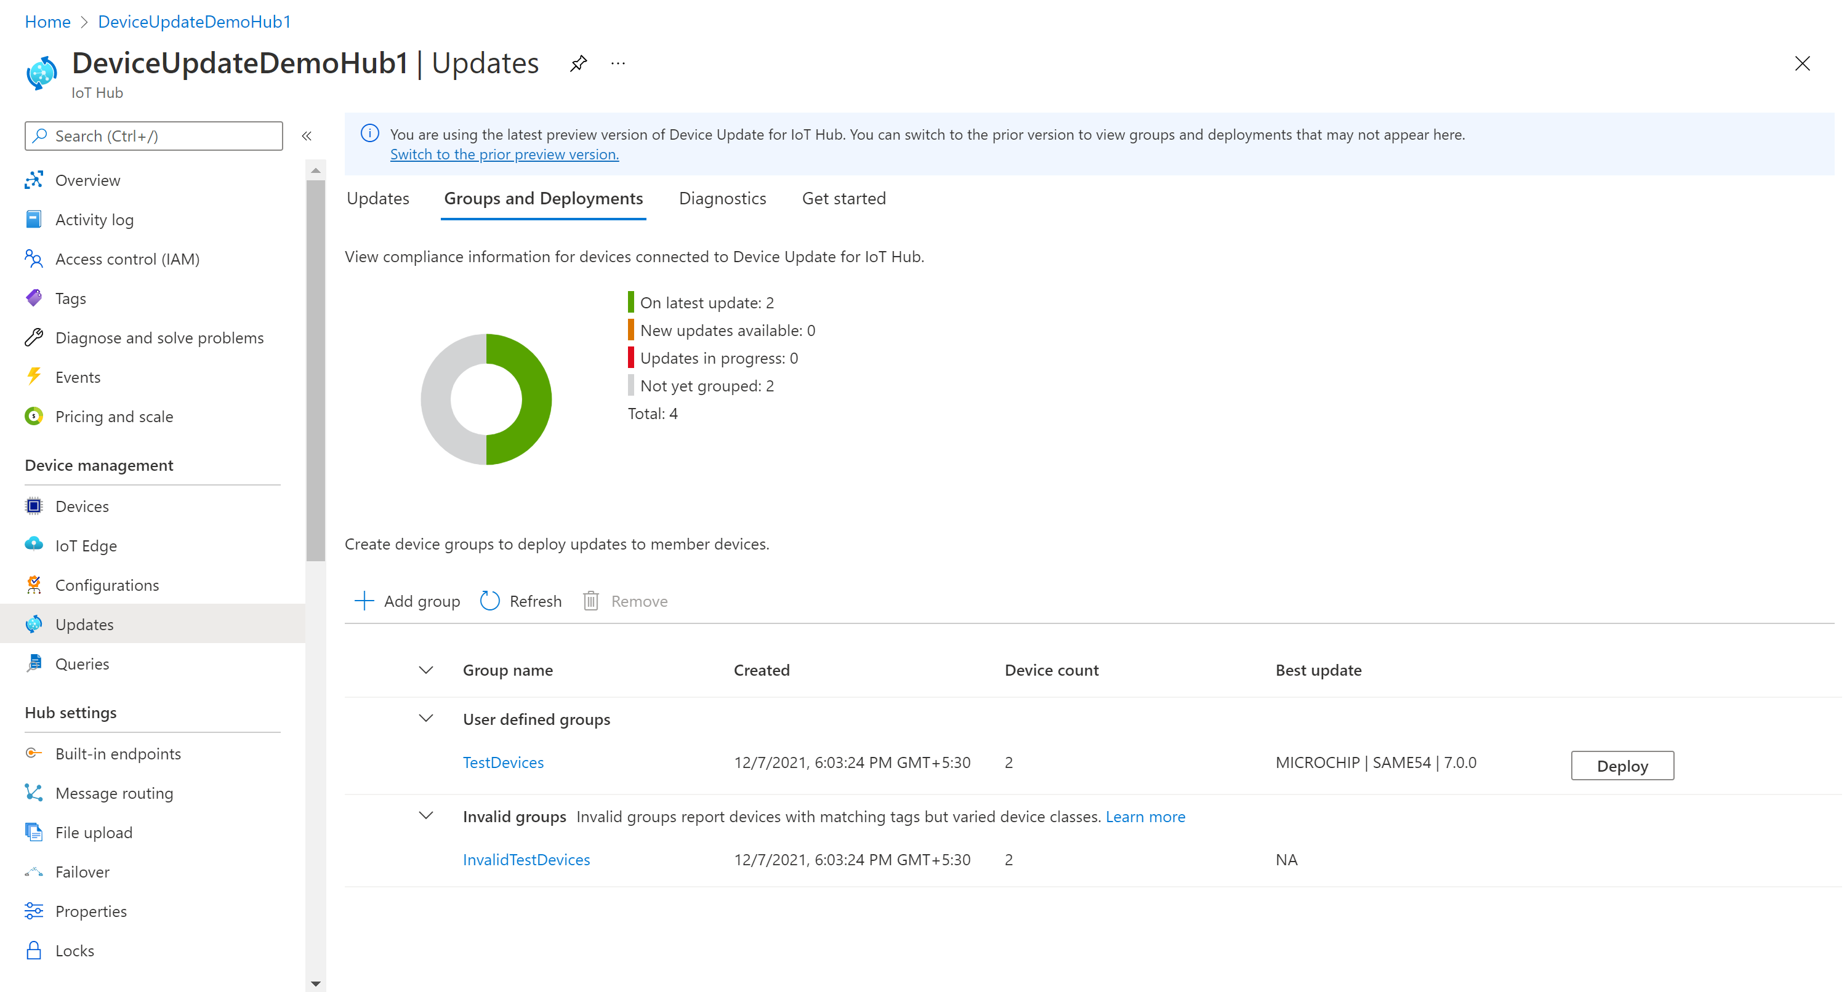Pin the Updates page to dashboard

click(x=578, y=64)
